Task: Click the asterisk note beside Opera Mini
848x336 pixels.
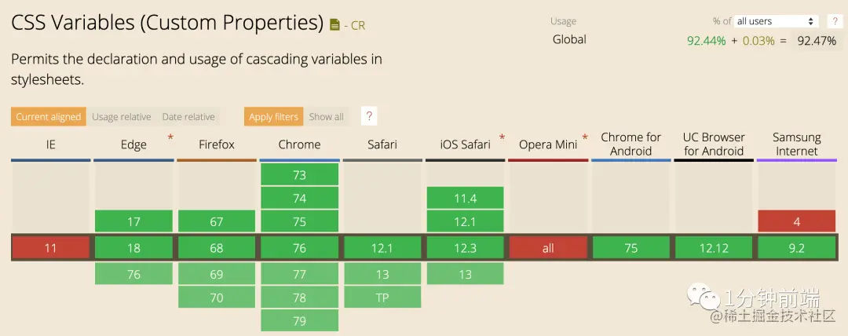Action: coord(585,138)
